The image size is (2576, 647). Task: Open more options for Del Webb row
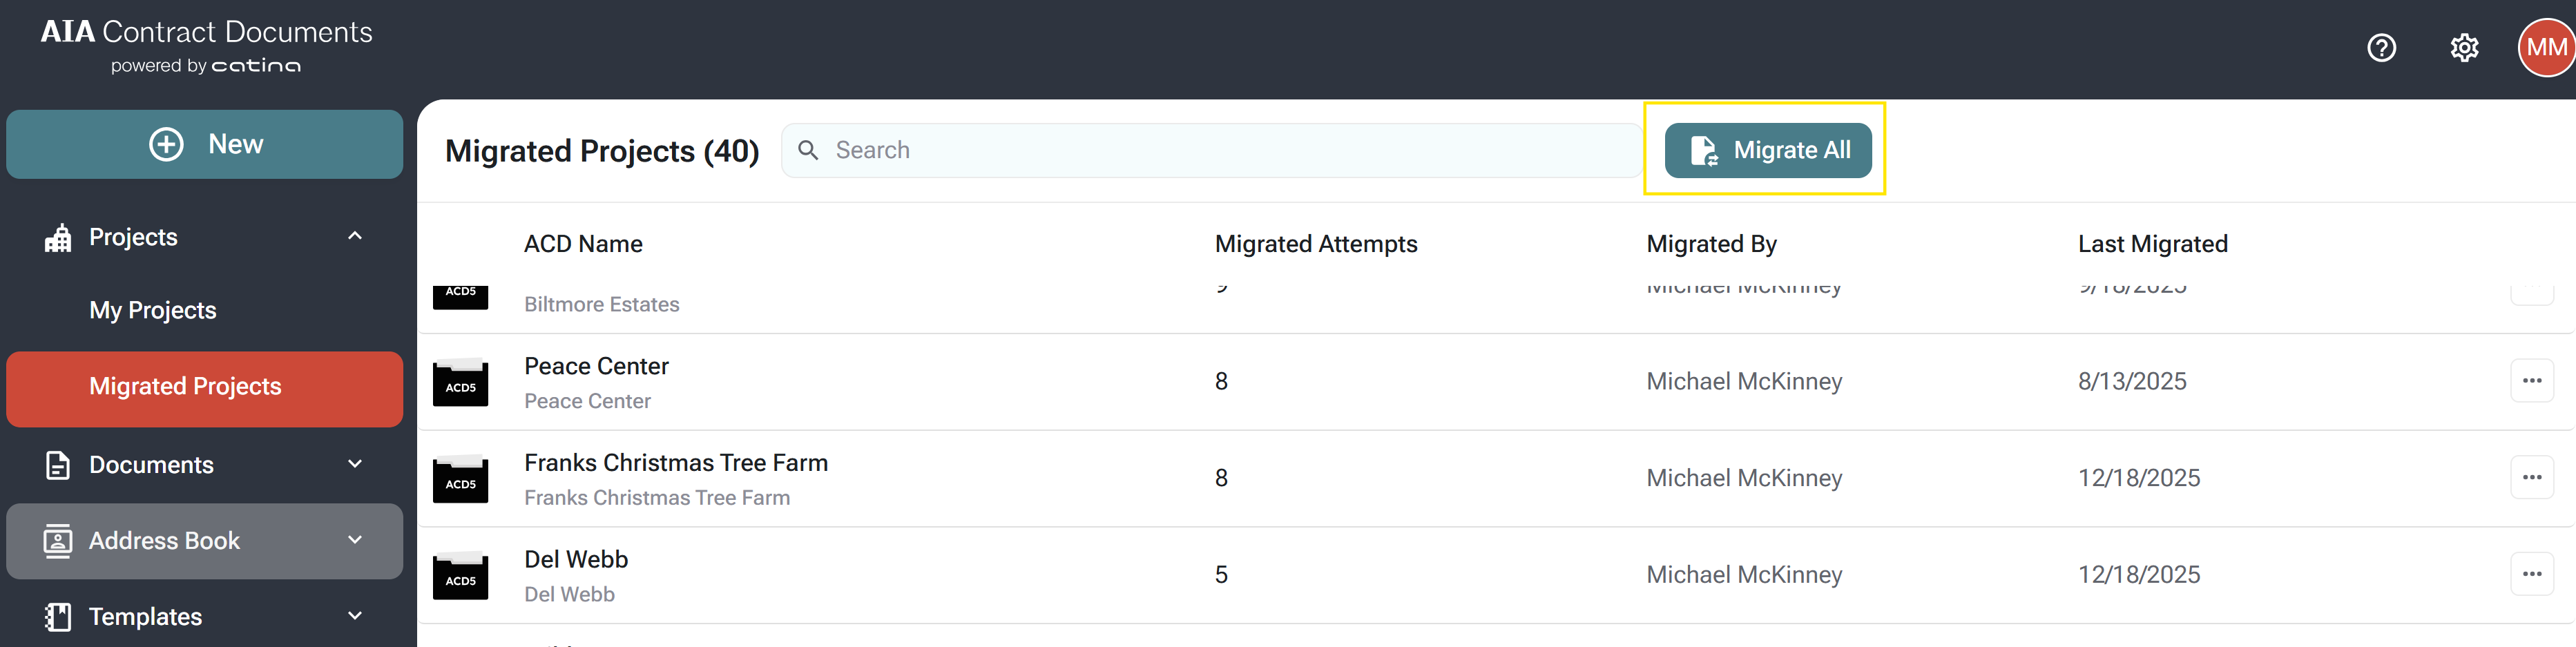(2531, 574)
